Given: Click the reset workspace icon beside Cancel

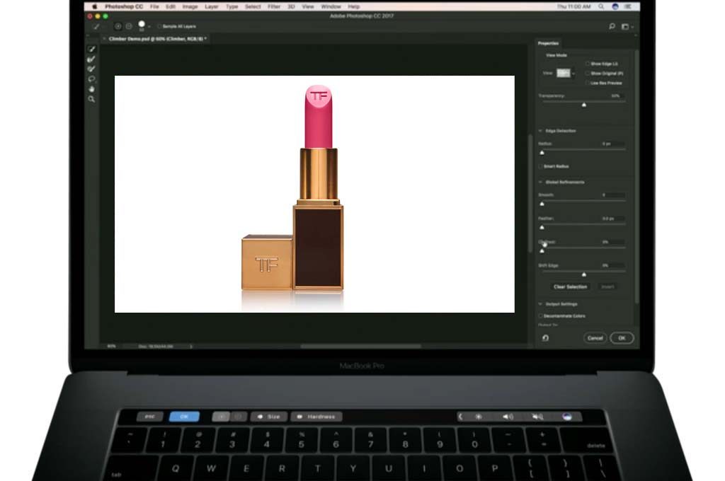Looking at the screenshot, I should pyautogui.click(x=546, y=338).
